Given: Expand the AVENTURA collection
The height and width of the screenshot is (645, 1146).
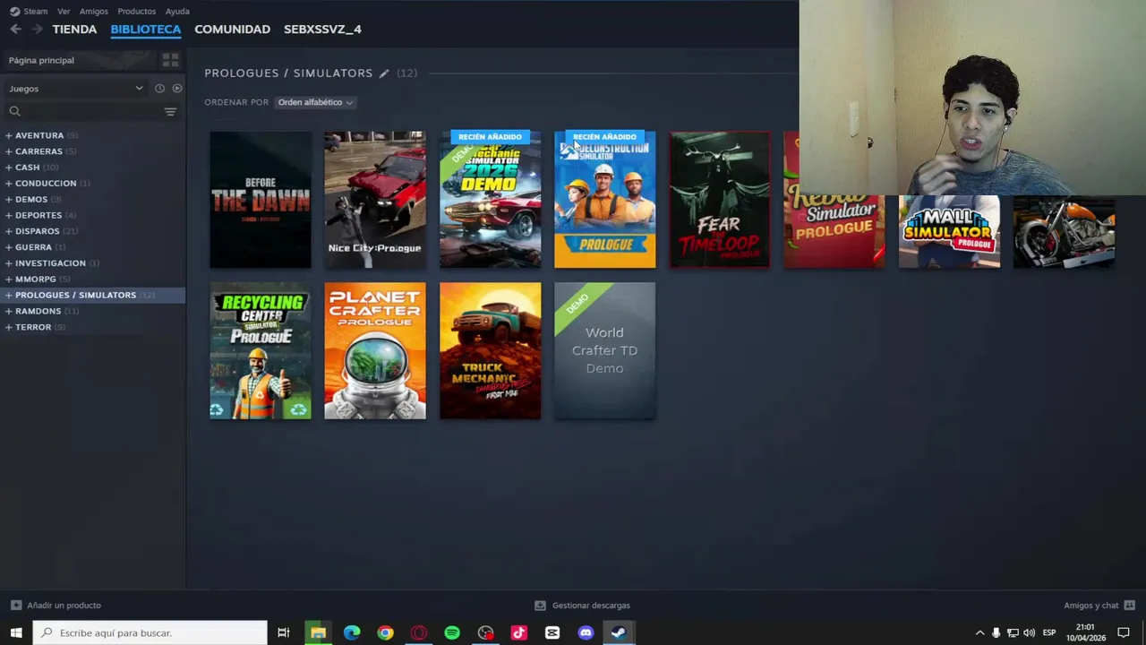Looking at the screenshot, I should coord(8,135).
